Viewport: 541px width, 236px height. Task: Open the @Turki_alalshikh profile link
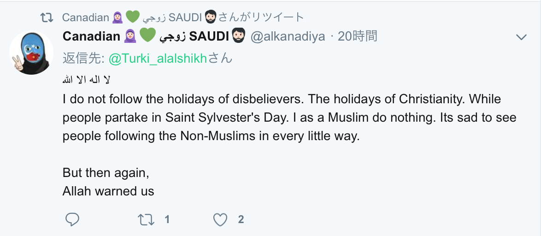(158, 59)
